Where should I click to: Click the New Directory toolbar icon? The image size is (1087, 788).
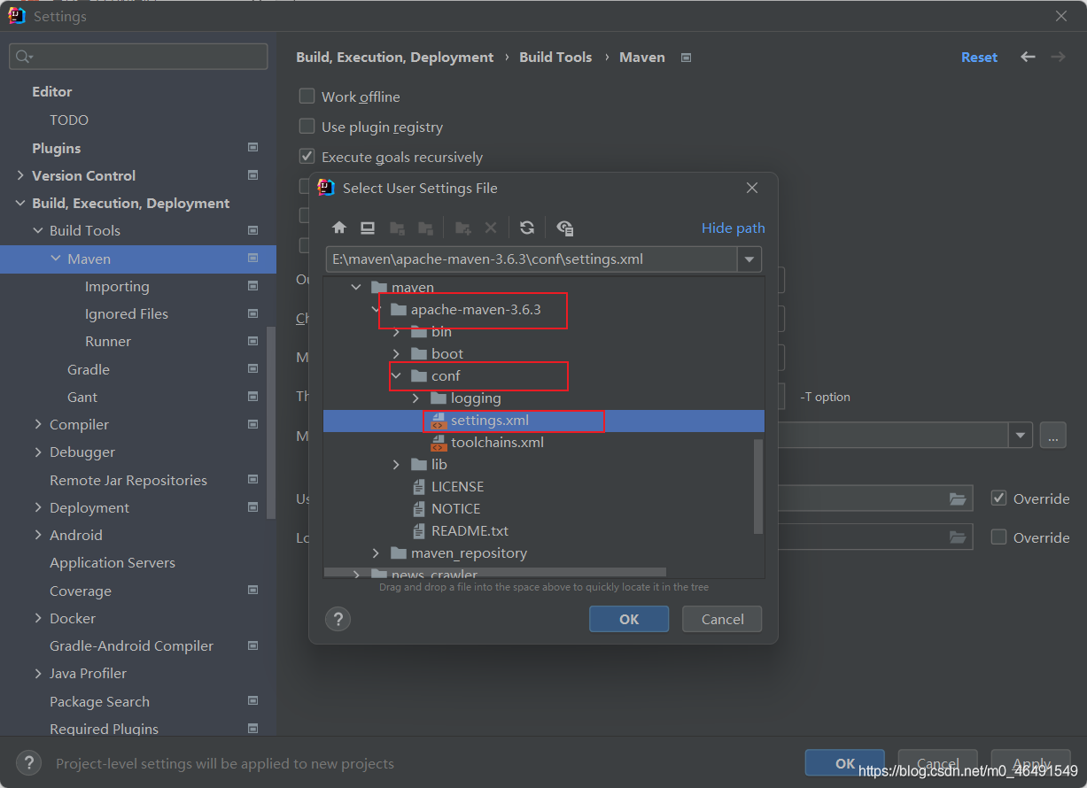click(x=462, y=228)
